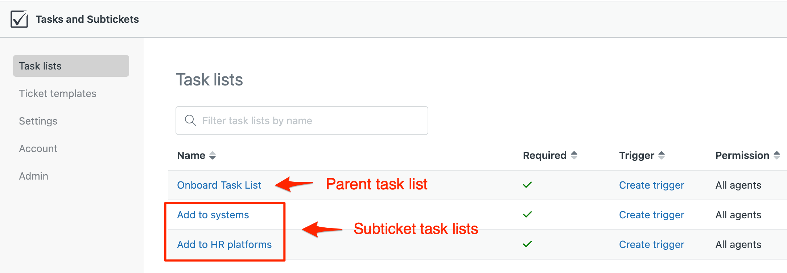The height and width of the screenshot is (273, 787).
Task: Open the Account sidebar section
Action: pos(38,148)
